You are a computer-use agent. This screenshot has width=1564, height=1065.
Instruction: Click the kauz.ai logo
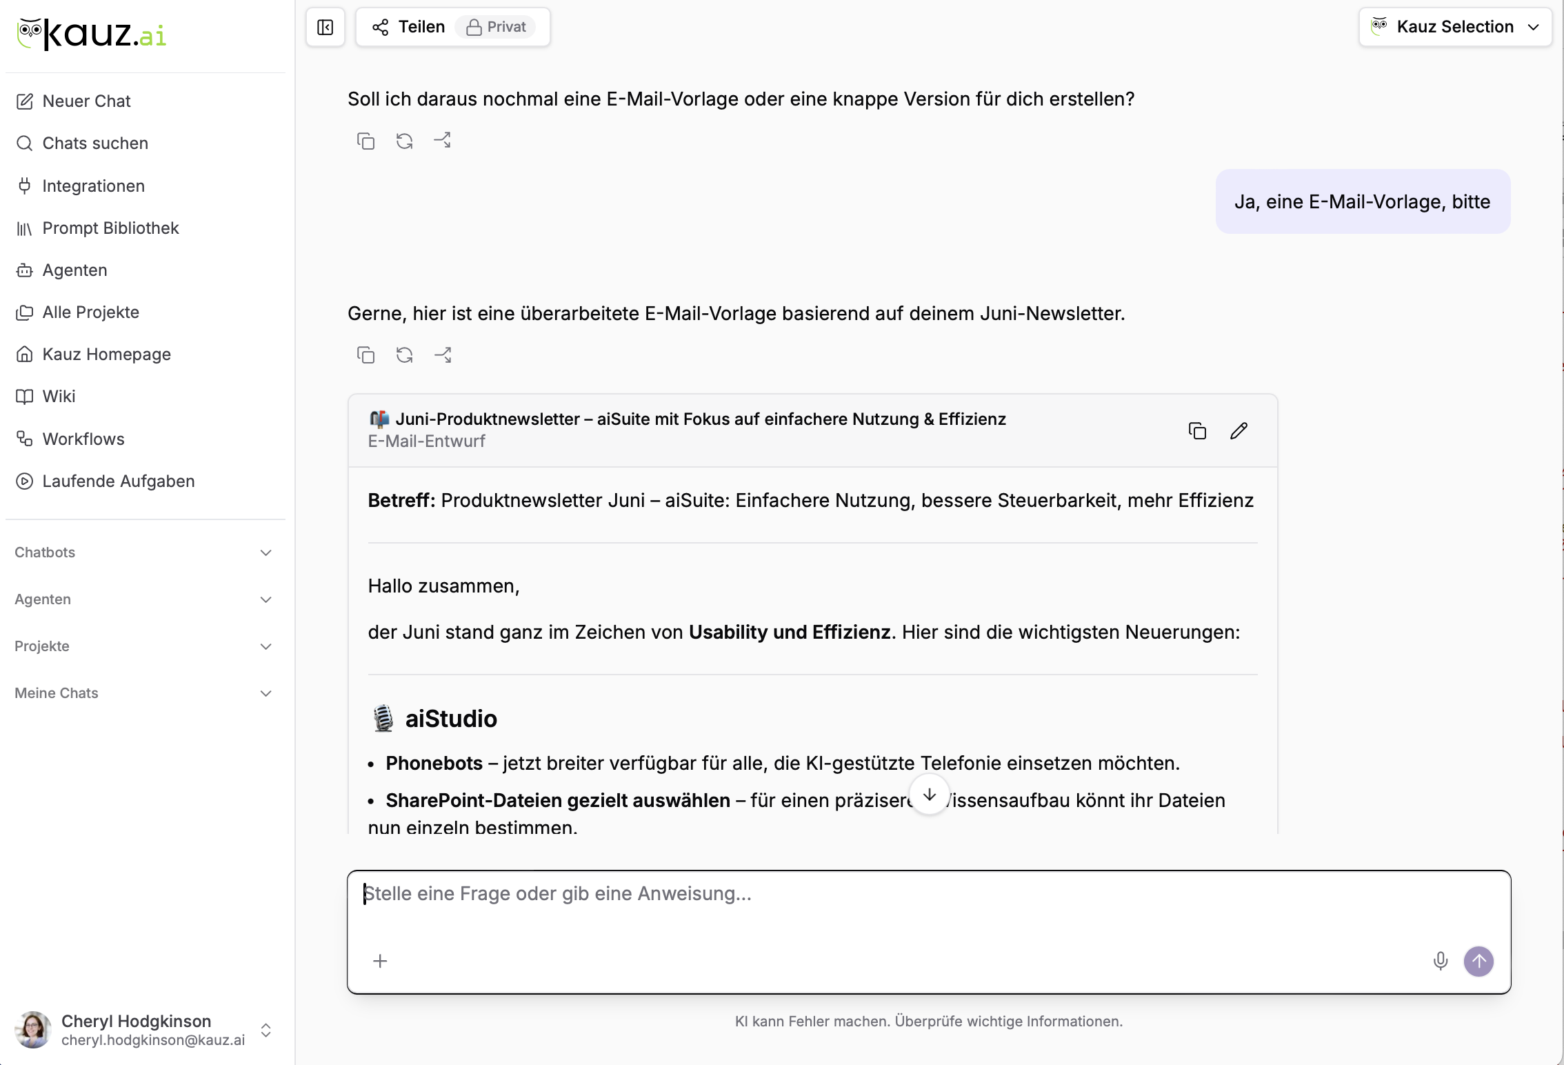click(x=92, y=34)
